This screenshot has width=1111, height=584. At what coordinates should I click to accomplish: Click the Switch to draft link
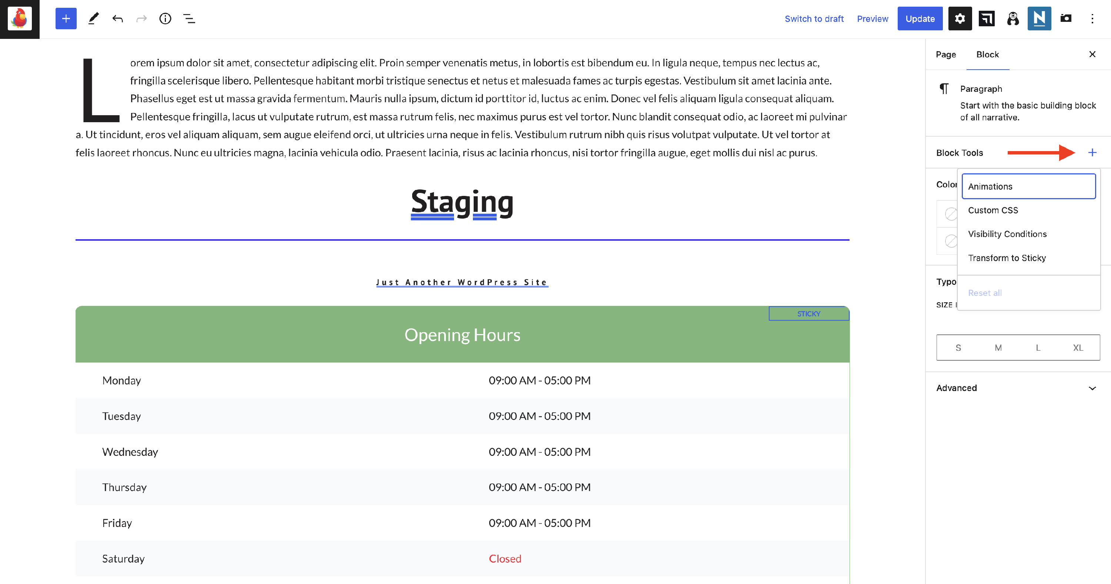click(x=814, y=19)
